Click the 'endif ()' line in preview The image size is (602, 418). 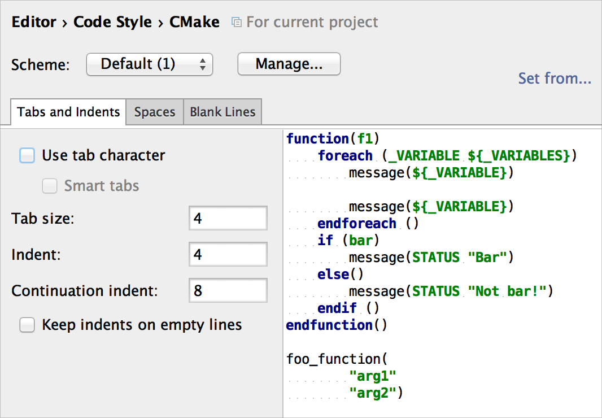(x=348, y=308)
